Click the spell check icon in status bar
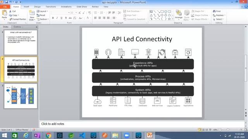 click(x=34, y=130)
